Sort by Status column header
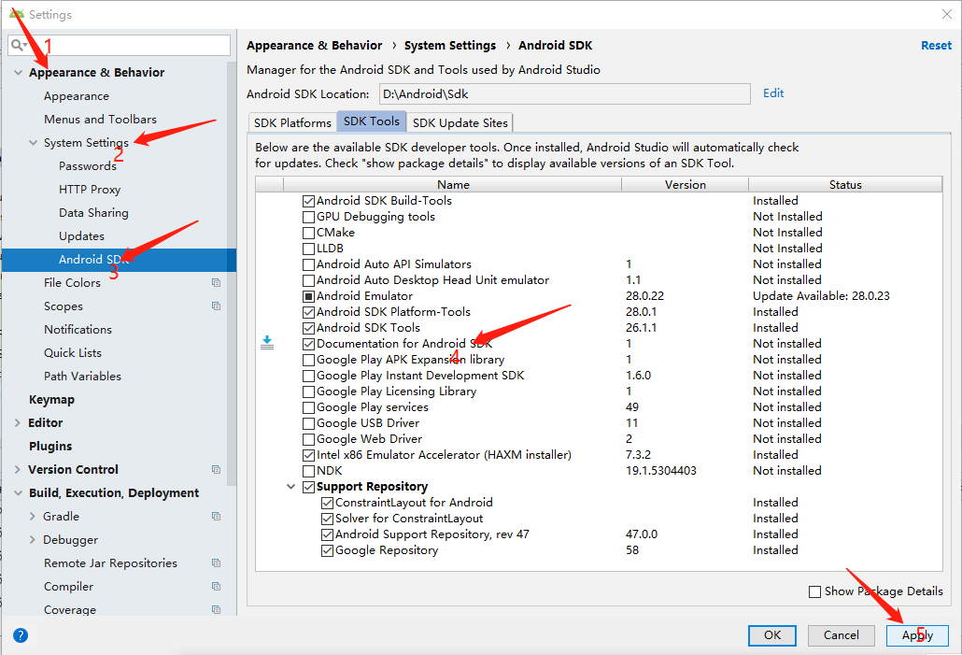 click(845, 185)
